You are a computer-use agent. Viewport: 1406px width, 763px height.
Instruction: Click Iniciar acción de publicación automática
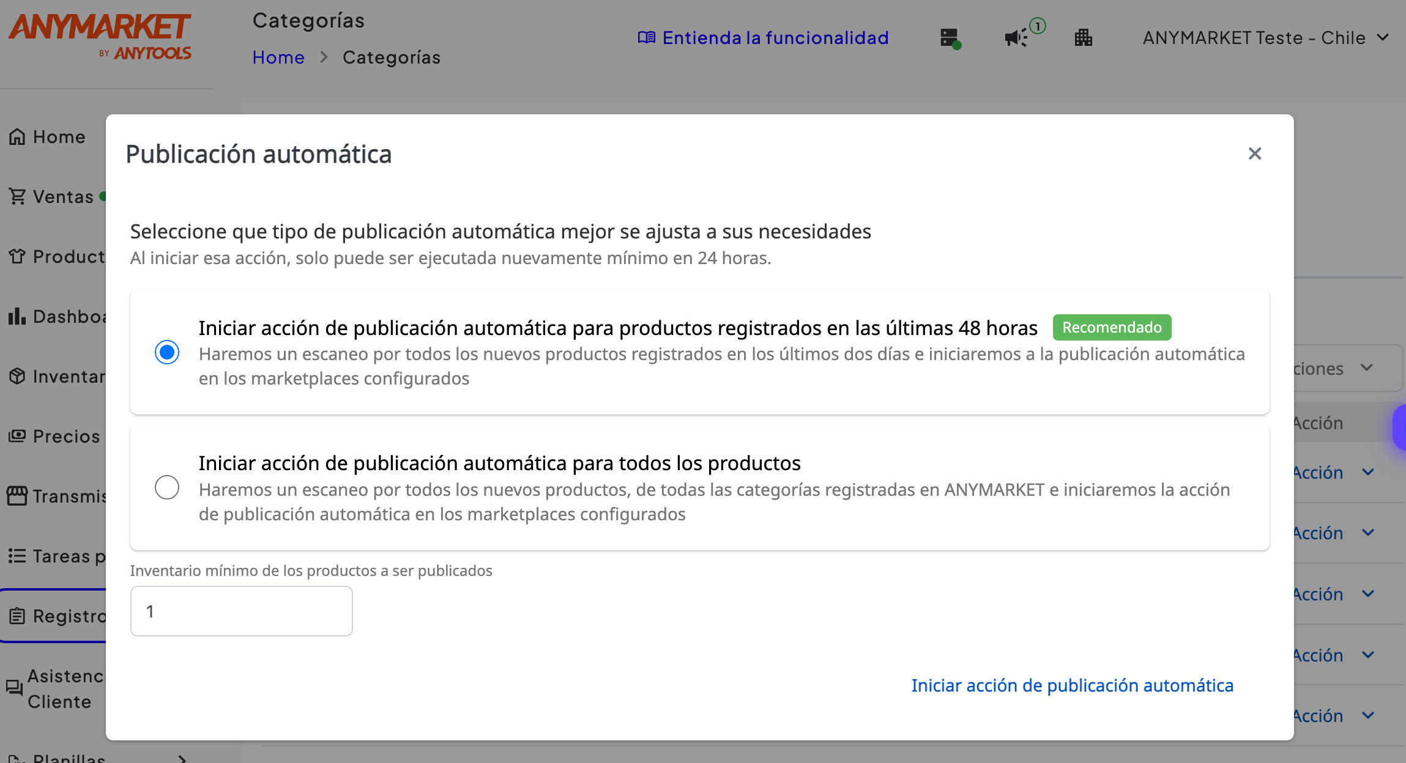(x=1072, y=685)
